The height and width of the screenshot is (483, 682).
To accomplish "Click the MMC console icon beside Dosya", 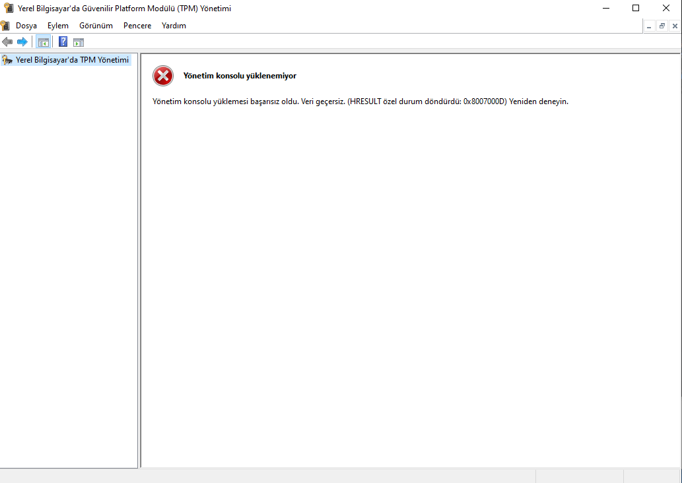I will (5, 26).
